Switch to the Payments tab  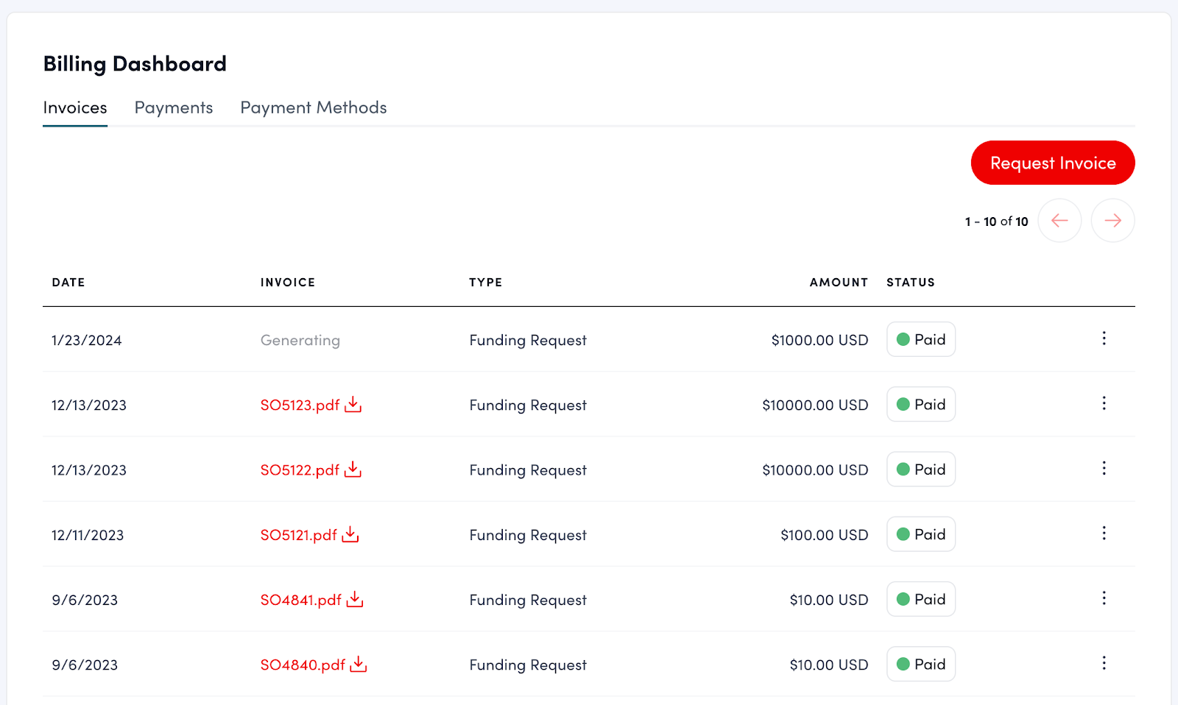pyautogui.click(x=174, y=108)
